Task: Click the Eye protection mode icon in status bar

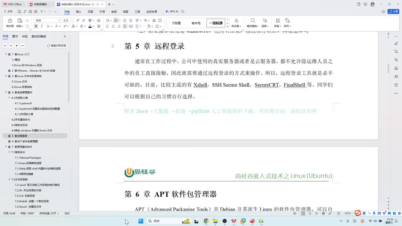Action: (295, 213)
